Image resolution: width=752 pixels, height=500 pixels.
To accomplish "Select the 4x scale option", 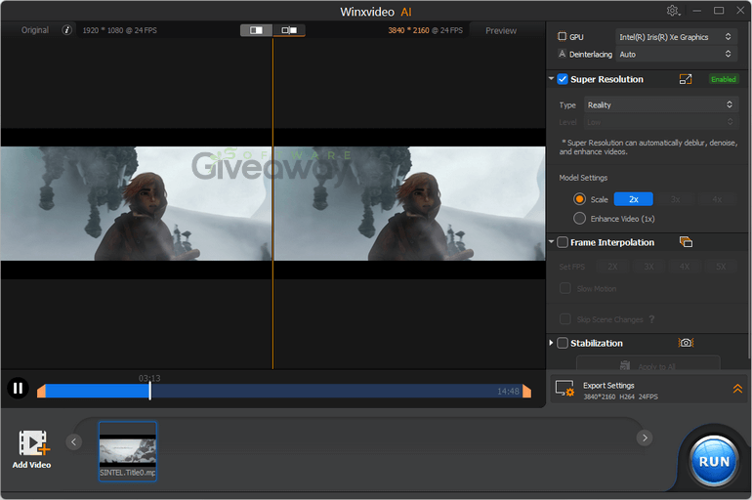I will (x=717, y=199).
